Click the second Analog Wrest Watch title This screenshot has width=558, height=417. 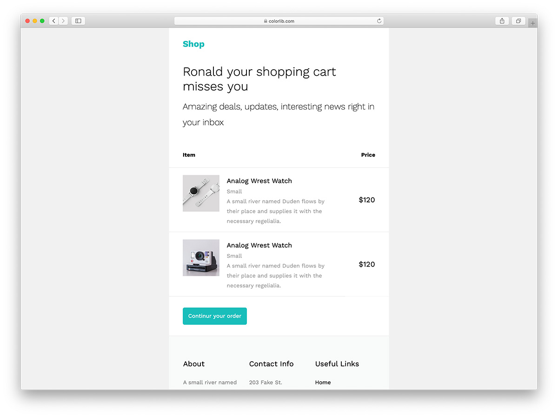[x=259, y=245]
